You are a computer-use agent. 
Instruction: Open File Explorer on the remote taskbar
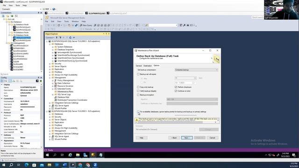[x=78, y=155]
